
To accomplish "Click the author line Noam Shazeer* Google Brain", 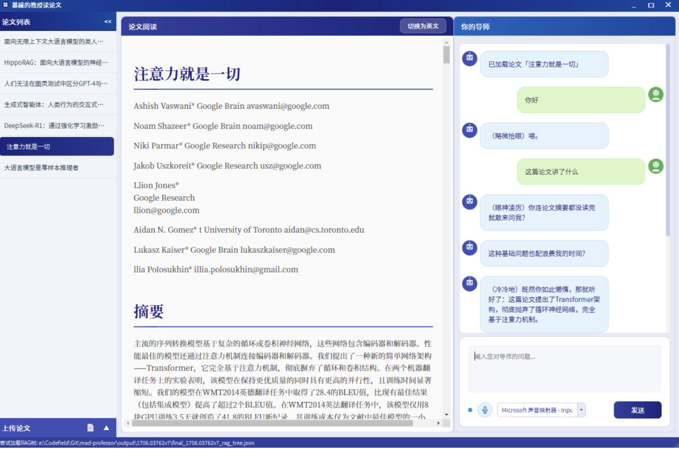I will tap(223, 126).
